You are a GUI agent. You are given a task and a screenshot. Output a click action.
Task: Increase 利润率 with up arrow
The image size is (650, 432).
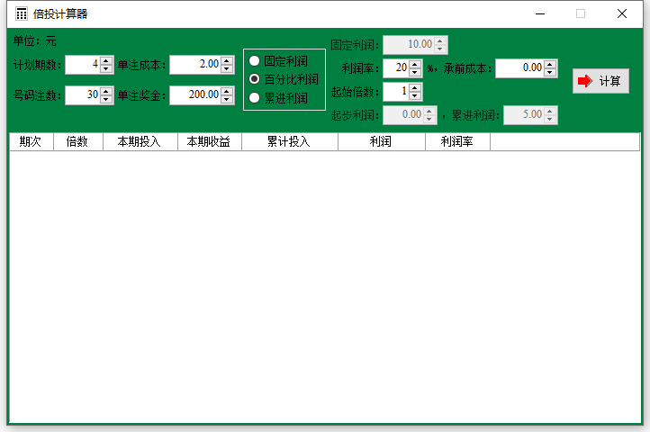pyautogui.click(x=414, y=64)
